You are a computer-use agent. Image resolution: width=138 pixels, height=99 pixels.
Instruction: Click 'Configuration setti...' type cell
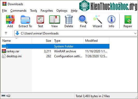[68, 56]
